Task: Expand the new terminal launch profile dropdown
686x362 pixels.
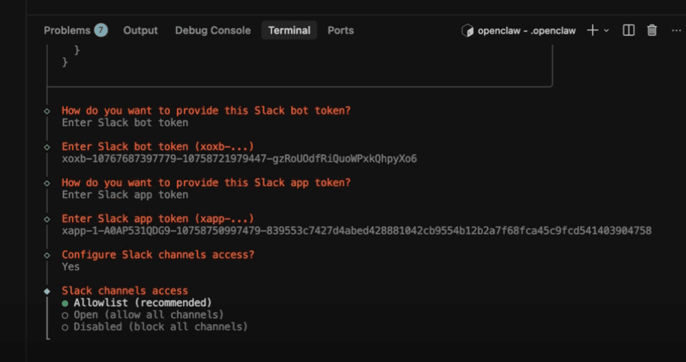Action: [x=606, y=31]
